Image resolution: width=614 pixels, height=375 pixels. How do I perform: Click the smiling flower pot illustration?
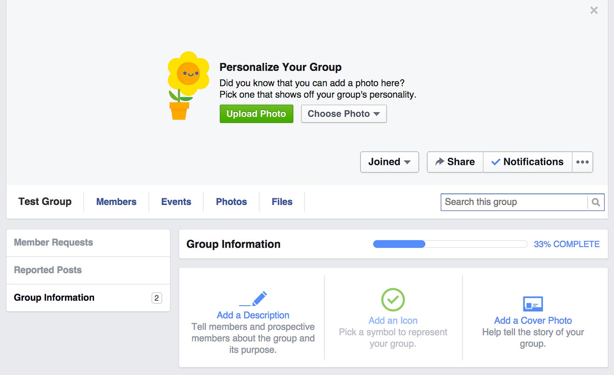188,86
